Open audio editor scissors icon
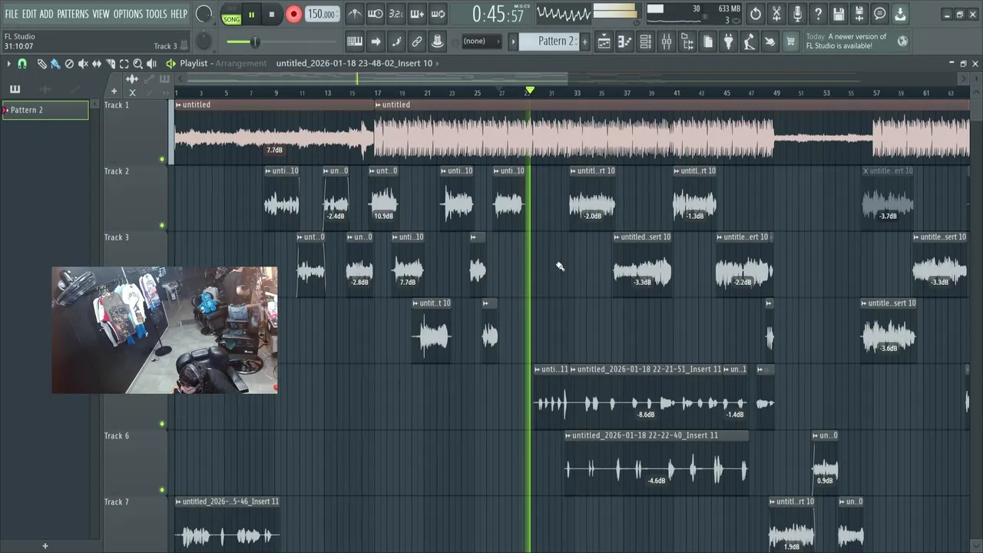This screenshot has width=983, height=553. pos(776,14)
